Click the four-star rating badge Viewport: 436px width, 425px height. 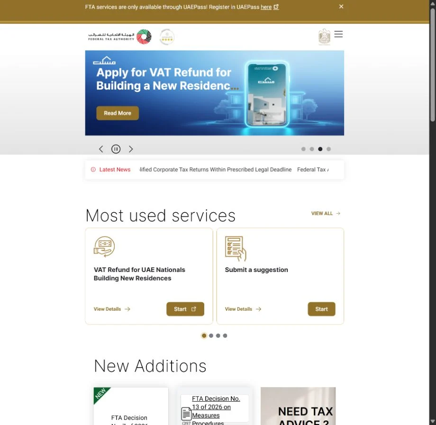[167, 37]
